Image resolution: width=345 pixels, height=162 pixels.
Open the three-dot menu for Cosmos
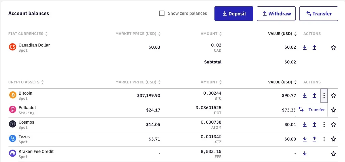(x=324, y=125)
